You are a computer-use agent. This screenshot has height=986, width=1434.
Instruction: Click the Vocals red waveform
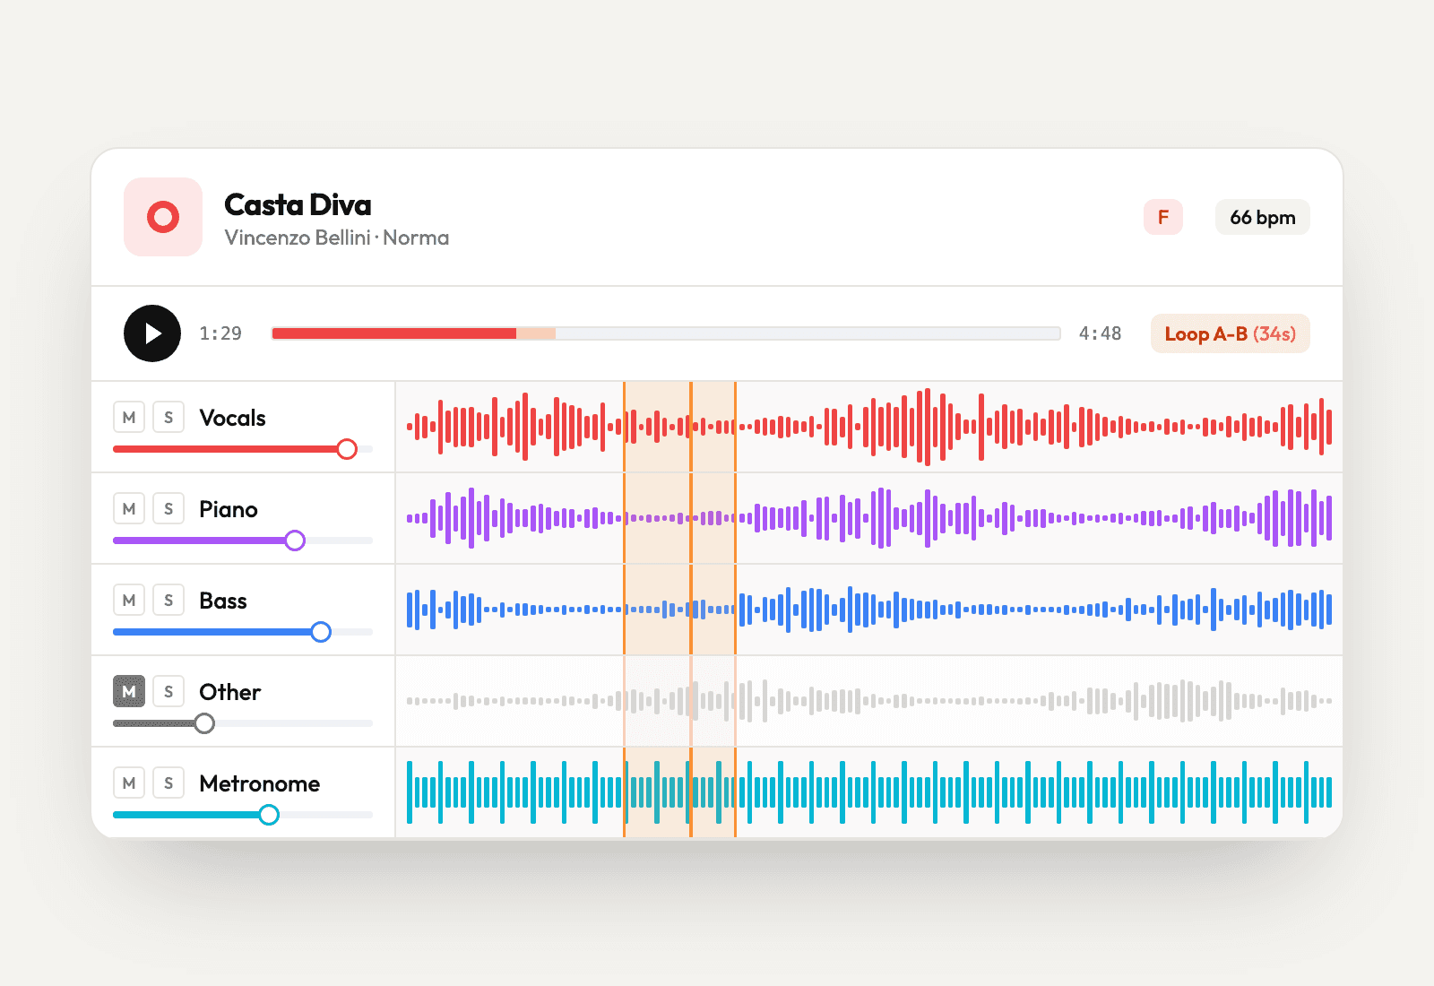pyautogui.click(x=869, y=427)
